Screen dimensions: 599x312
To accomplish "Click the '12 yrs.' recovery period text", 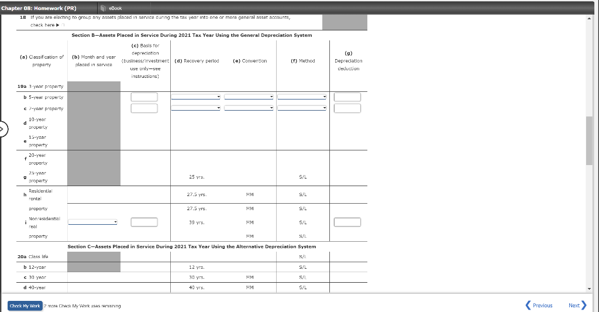I will pyautogui.click(x=197, y=268).
